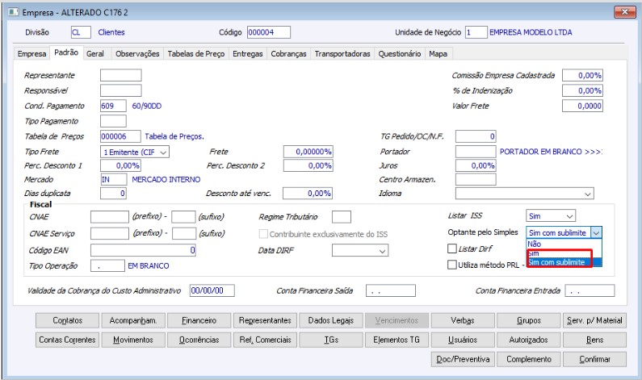
Task: Expand the Idioma dropdown
Action: [588, 194]
